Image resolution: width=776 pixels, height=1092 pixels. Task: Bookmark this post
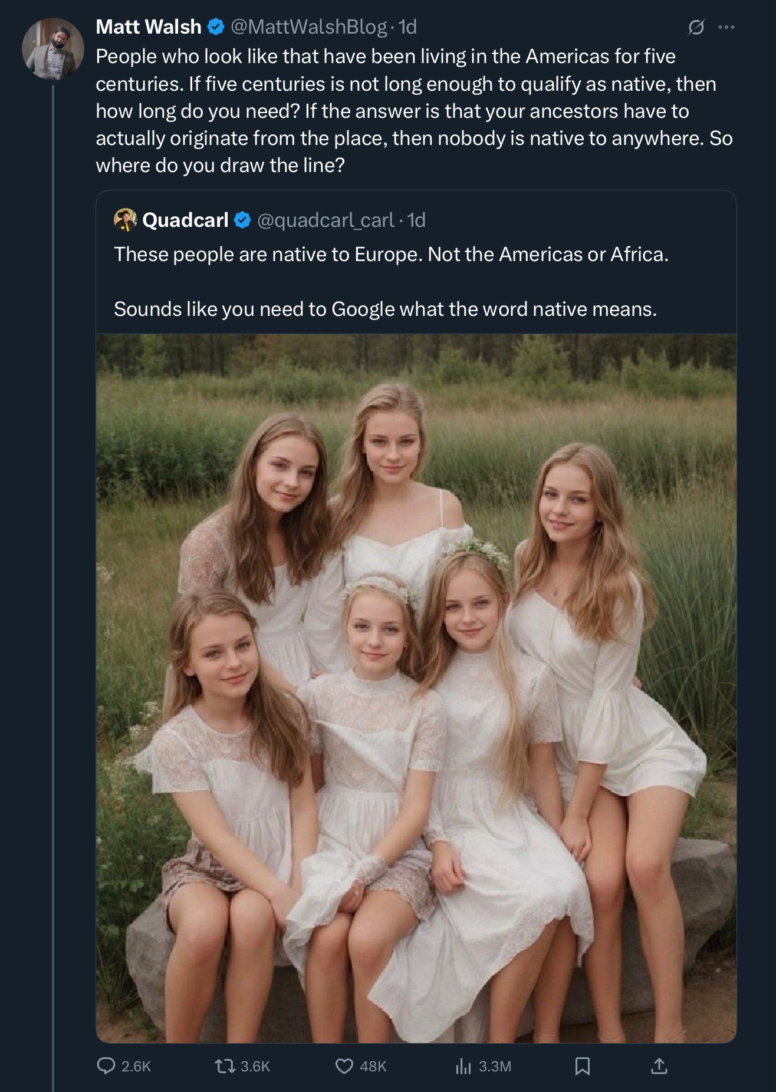click(583, 1065)
